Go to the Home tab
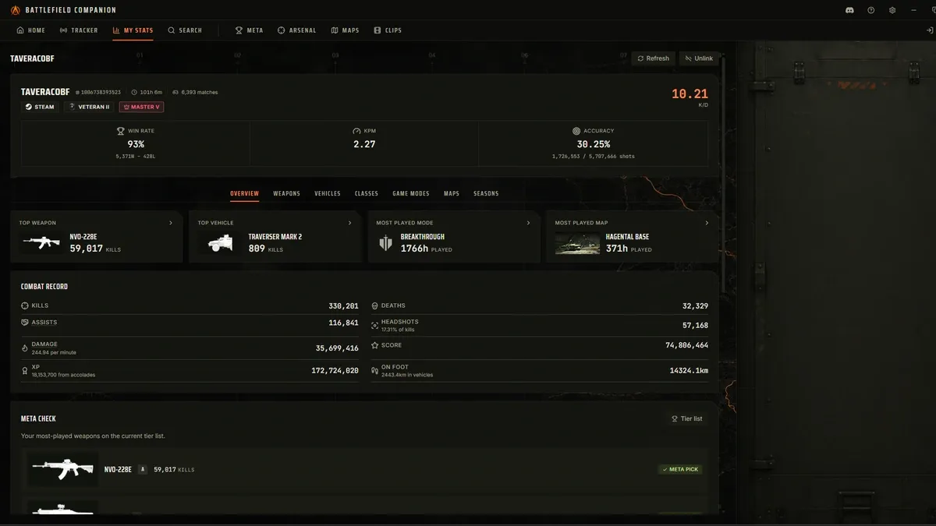 click(31, 30)
